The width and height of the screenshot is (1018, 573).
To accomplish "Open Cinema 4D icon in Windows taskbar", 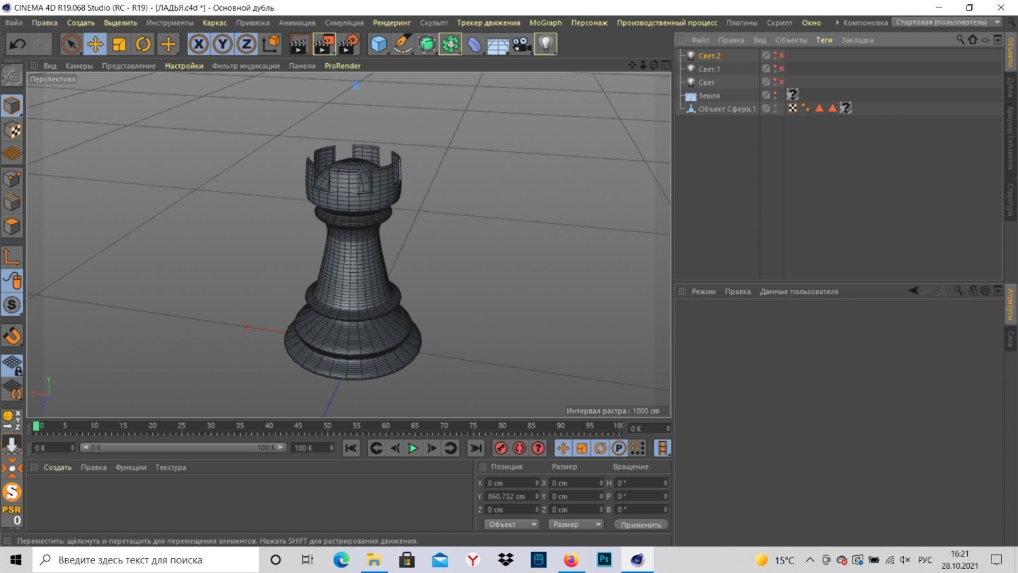I will [637, 560].
